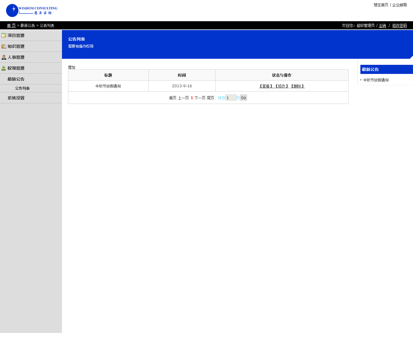Open 中秋节放假通知 in latest announcements panel
This screenshot has height=339, width=413.
tap(376, 80)
